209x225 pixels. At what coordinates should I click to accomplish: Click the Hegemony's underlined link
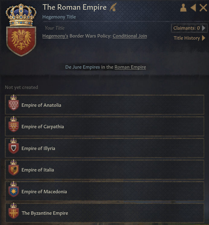pos(55,36)
